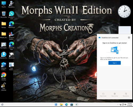Image resolution: width=133 pixels, height=107 pixels.
Task: Select the TeamOS.xyz Edge shortcut
Action: point(11,25)
